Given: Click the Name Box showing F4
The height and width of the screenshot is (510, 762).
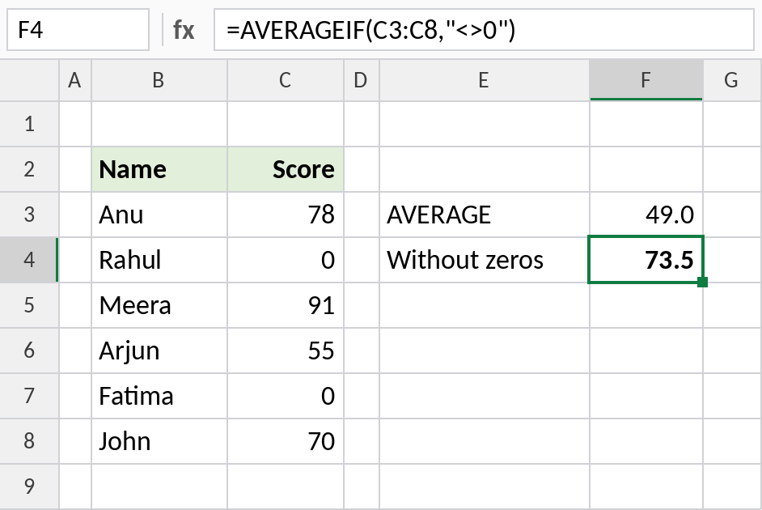Looking at the screenshot, I should [78, 30].
